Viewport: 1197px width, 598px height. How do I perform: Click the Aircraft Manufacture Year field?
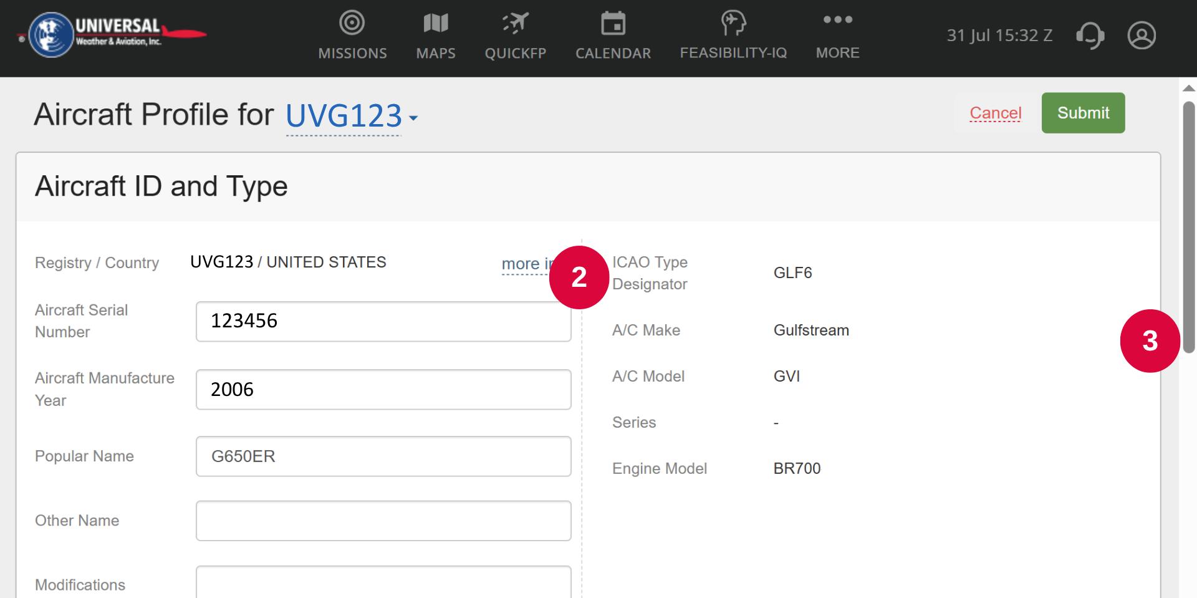coord(383,390)
